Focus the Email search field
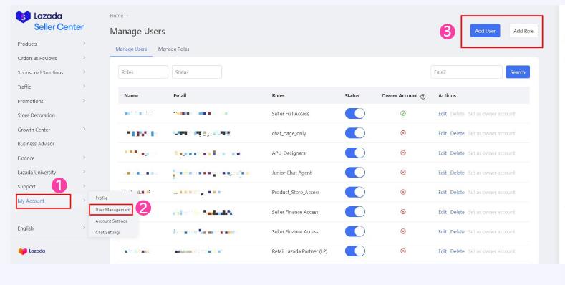The width and height of the screenshot is (565, 285). (466, 72)
